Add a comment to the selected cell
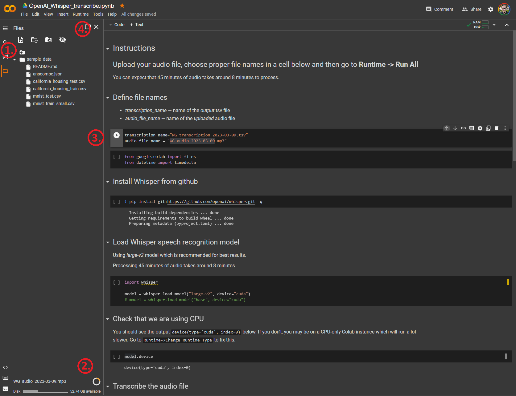The width and height of the screenshot is (516, 396). coord(472,128)
